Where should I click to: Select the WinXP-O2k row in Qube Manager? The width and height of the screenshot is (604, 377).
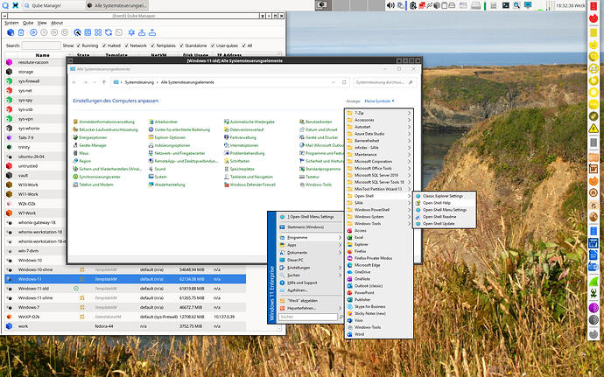[125, 317]
